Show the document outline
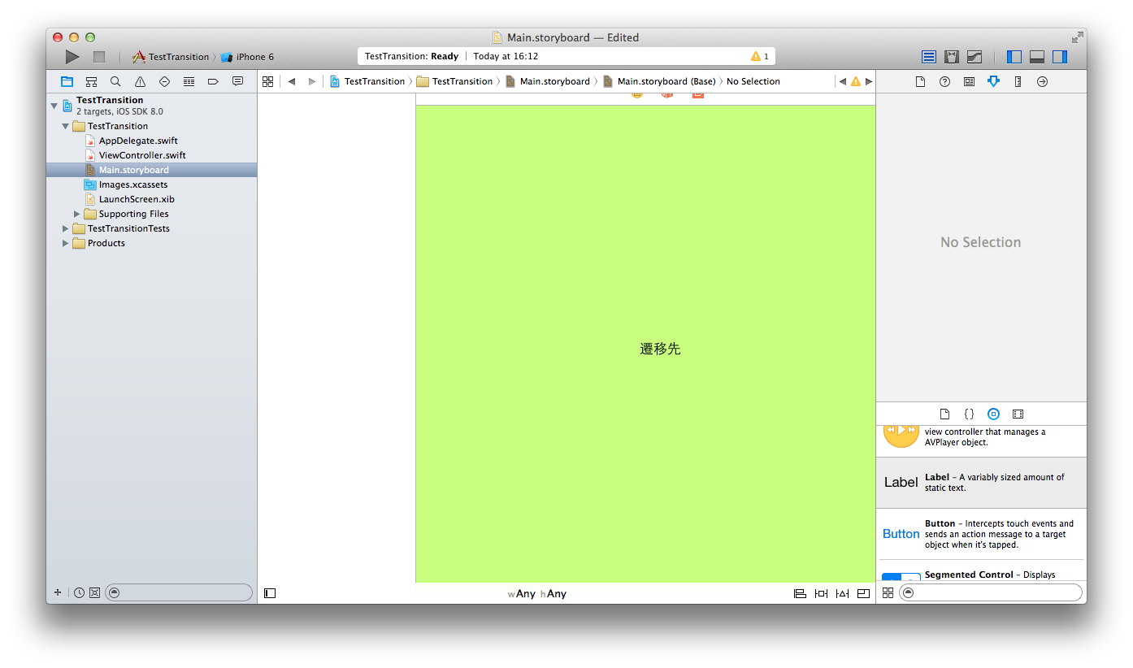 (x=270, y=593)
